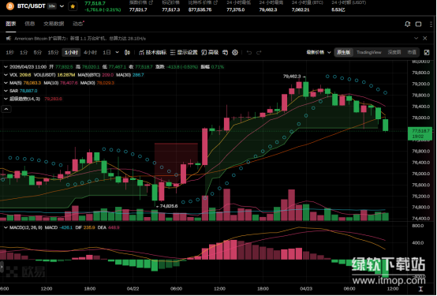
Task: Click the 04/22 date label on time axis
Action: (x=133, y=289)
